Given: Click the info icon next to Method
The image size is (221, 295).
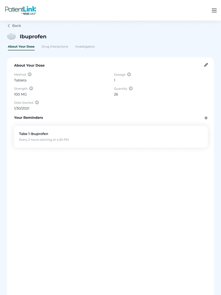Looking at the screenshot, I should (x=30, y=74).
